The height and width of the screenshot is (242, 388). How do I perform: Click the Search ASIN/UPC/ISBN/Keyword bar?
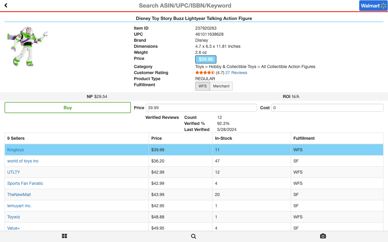click(185, 5)
